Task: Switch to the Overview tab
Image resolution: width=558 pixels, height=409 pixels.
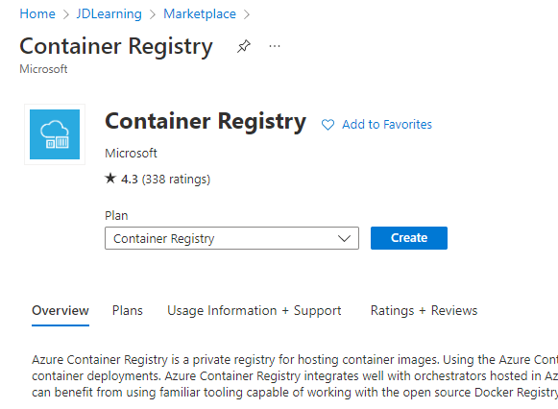Action: [61, 311]
